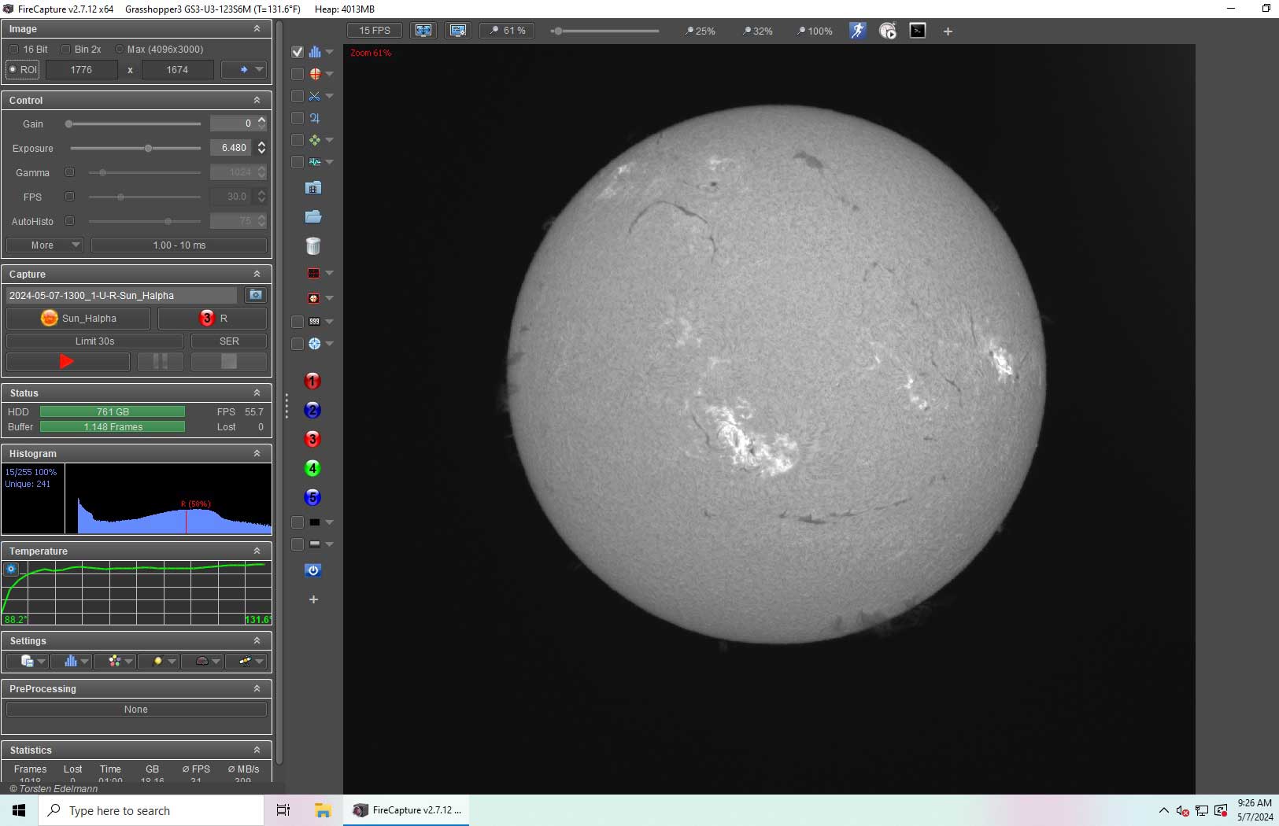Select filter preset 5 blue ball

point(312,498)
